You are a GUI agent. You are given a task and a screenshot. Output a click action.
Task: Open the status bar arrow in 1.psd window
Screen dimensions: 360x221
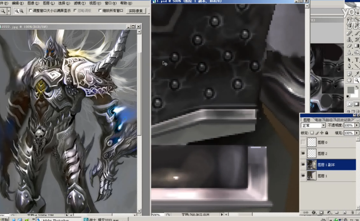(x=222, y=215)
